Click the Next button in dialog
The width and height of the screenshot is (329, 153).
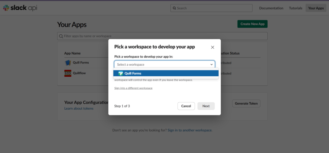click(x=206, y=106)
